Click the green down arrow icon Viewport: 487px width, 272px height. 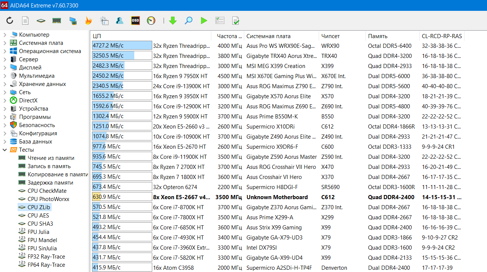173,21
